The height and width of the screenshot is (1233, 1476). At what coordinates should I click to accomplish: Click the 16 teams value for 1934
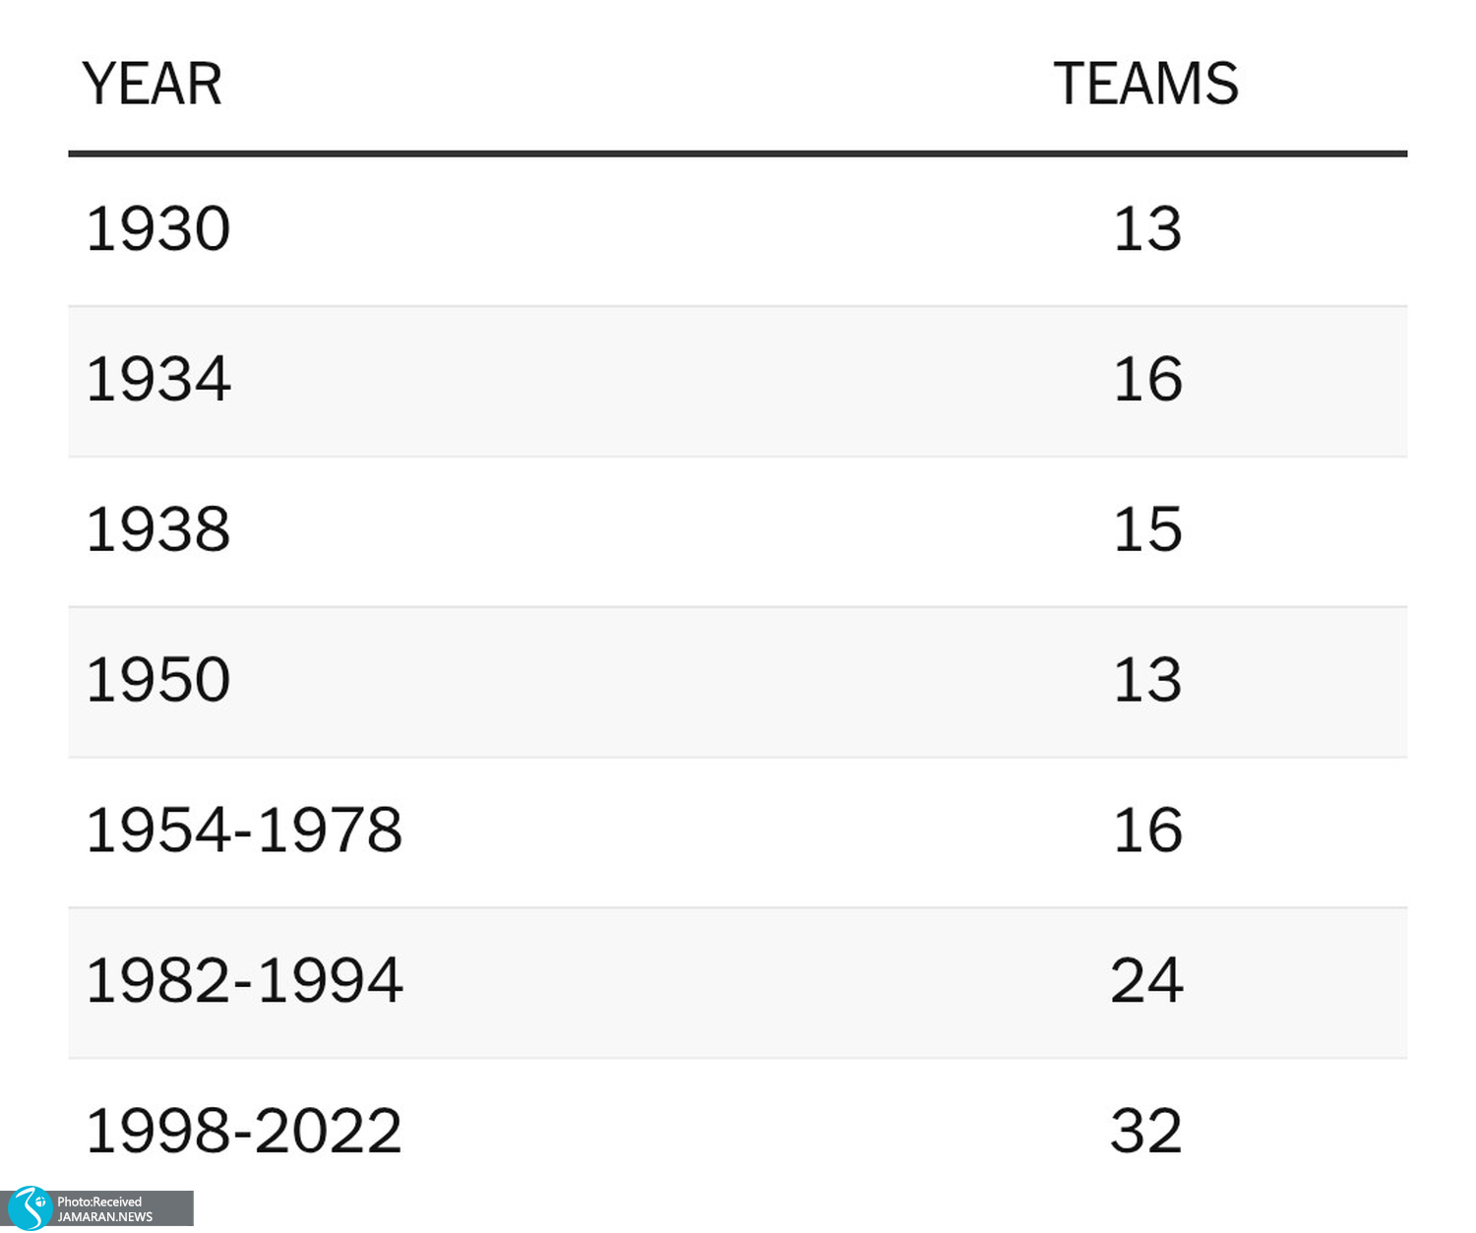pyautogui.click(x=1147, y=379)
